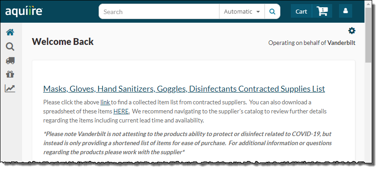The image size is (379, 171).
Task: Follow the inline "link" hyperlink
Action: 105,102
